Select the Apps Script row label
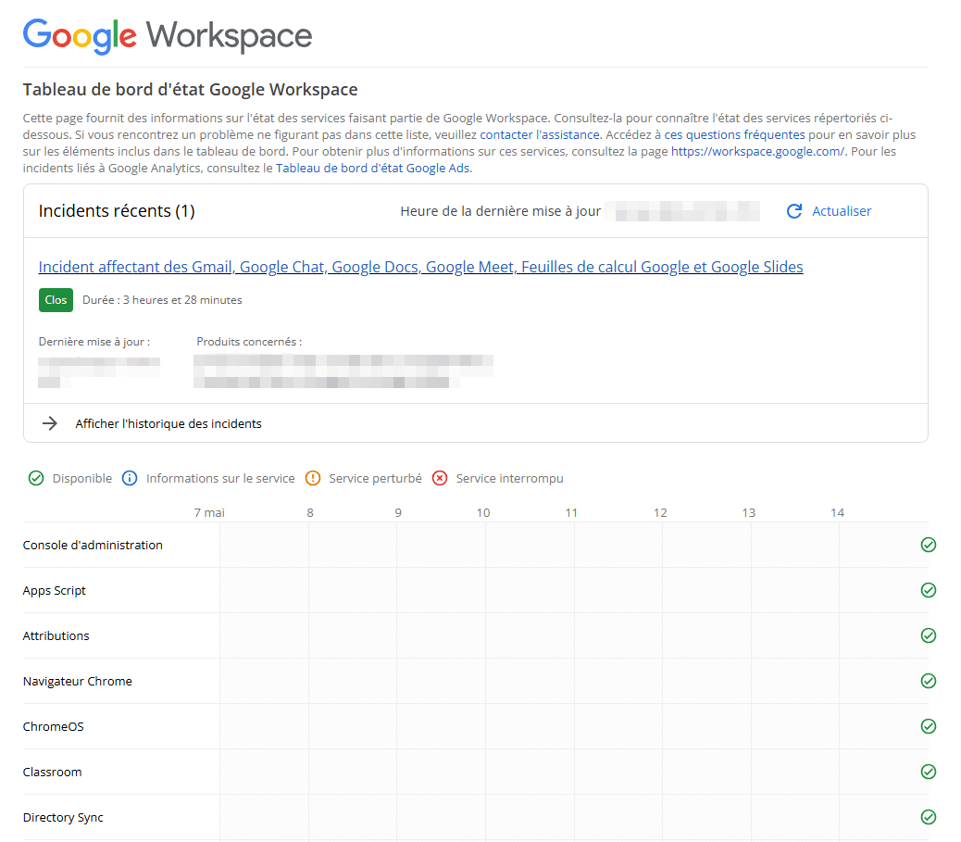Image resolution: width=961 pixels, height=842 pixels. coord(54,591)
